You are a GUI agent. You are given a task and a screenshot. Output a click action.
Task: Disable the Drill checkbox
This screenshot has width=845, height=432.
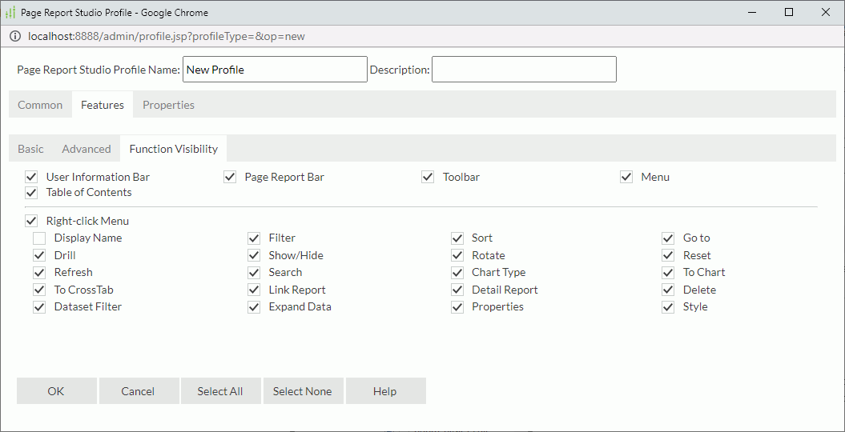click(x=39, y=256)
